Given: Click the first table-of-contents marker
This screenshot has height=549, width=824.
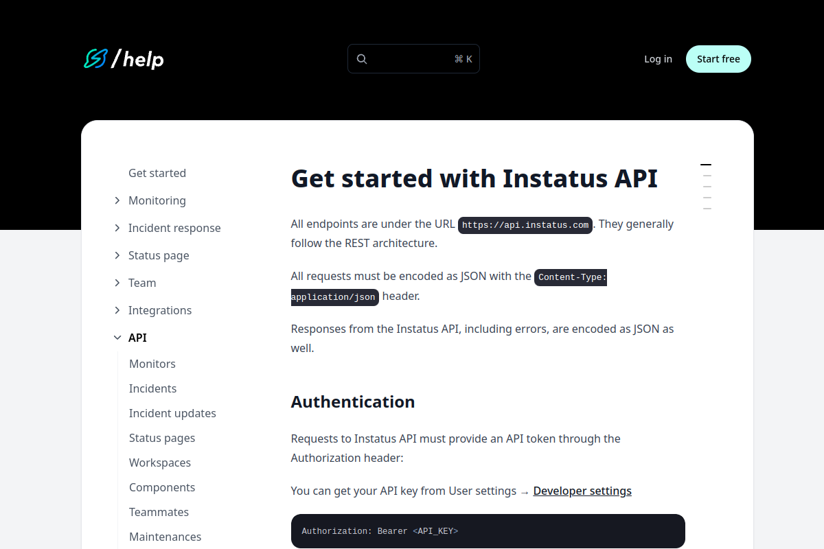Looking at the screenshot, I should pos(706,165).
